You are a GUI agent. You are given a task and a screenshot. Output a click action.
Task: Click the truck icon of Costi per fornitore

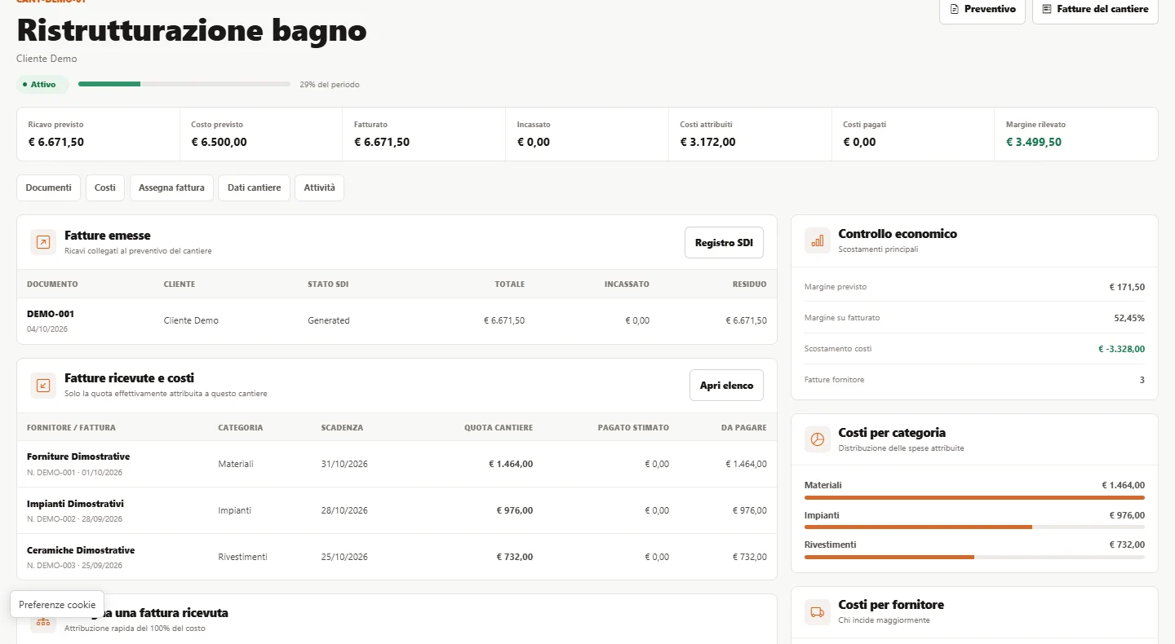click(817, 612)
